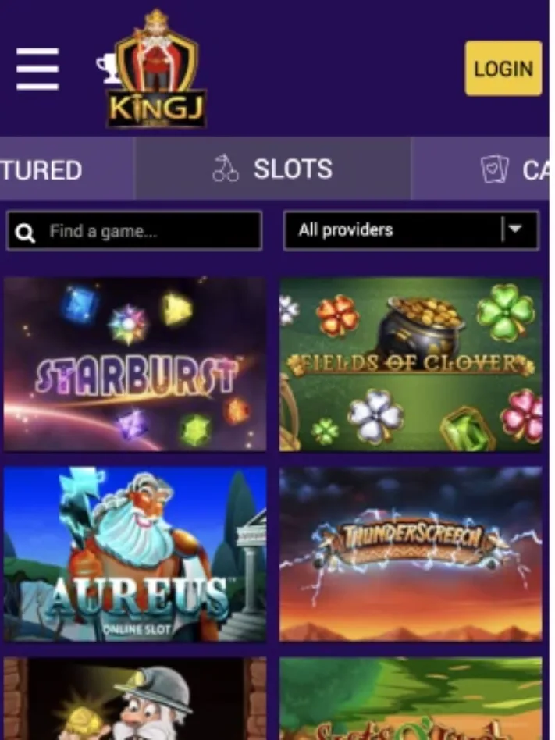The image size is (555, 740).
Task: Open the gold miner game thumbnail
Action: pyautogui.click(x=135, y=699)
